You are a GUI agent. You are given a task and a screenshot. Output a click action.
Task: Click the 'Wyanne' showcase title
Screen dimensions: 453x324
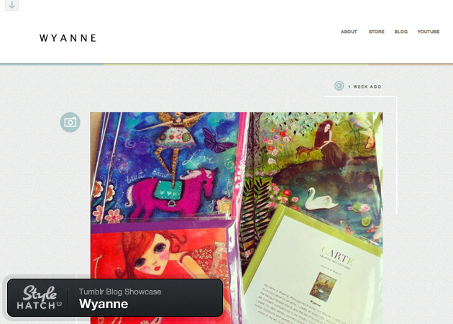104,304
